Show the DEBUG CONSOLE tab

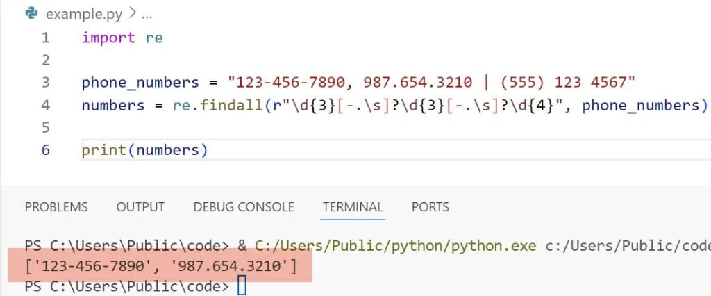(244, 206)
